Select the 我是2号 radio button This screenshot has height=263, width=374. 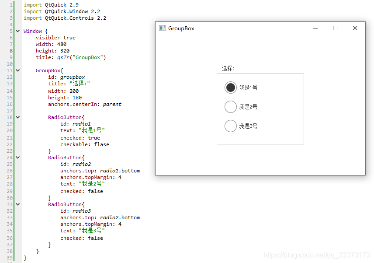coord(230,106)
